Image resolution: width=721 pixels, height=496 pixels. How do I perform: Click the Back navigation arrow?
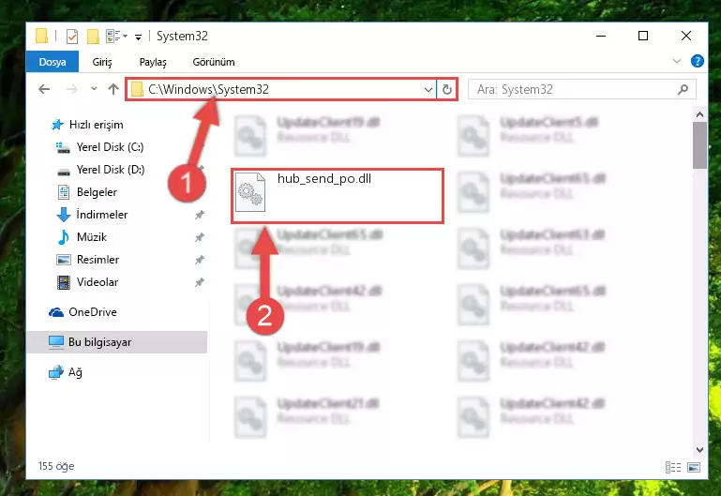[44, 89]
